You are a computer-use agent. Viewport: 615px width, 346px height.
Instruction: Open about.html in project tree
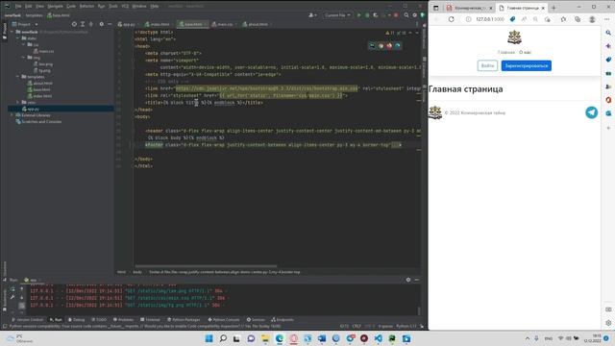tap(40, 84)
